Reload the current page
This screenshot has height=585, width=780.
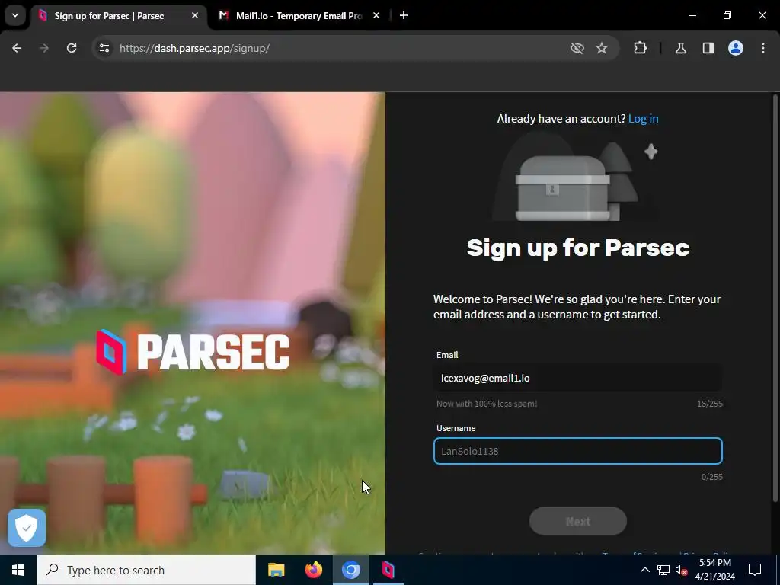click(72, 48)
